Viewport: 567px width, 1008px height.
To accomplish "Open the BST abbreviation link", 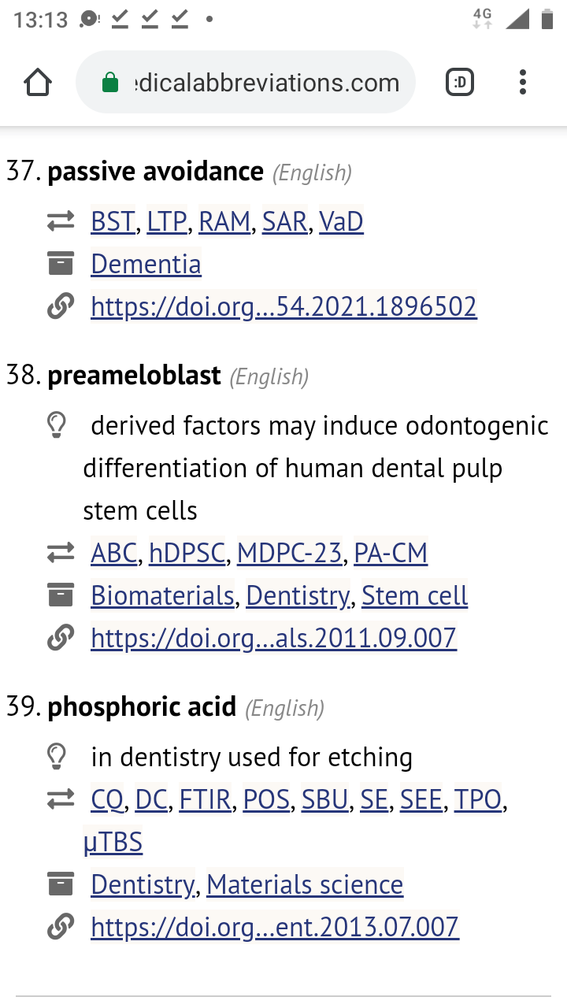I will pos(113,222).
